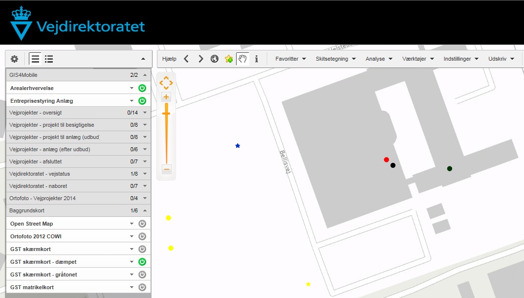Click the red dot marker on map
The height and width of the screenshot is (298, 524).
[x=386, y=160]
